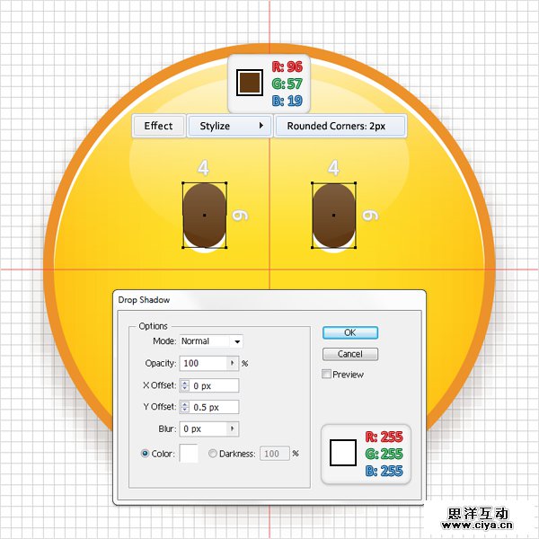Select the left brown eye shape
The width and height of the screenshot is (539, 539).
tap(205, 216)
